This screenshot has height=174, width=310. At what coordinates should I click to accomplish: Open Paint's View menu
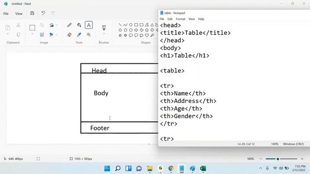tap(19, 14)
